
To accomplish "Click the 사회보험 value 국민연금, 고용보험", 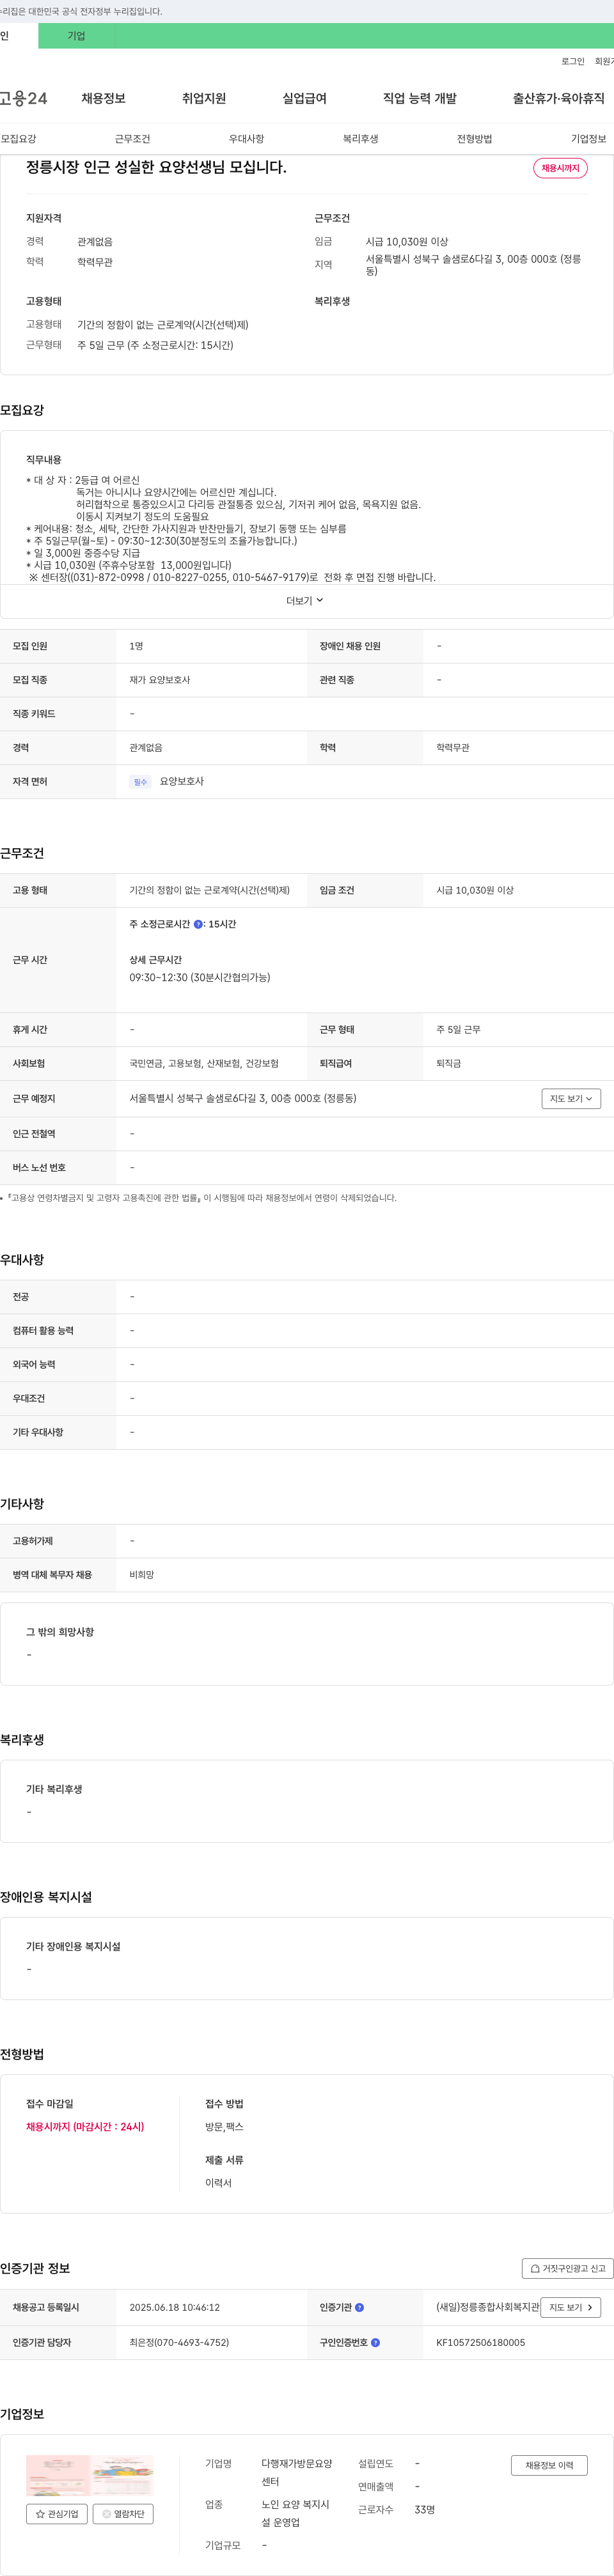I will [204, 1064].
